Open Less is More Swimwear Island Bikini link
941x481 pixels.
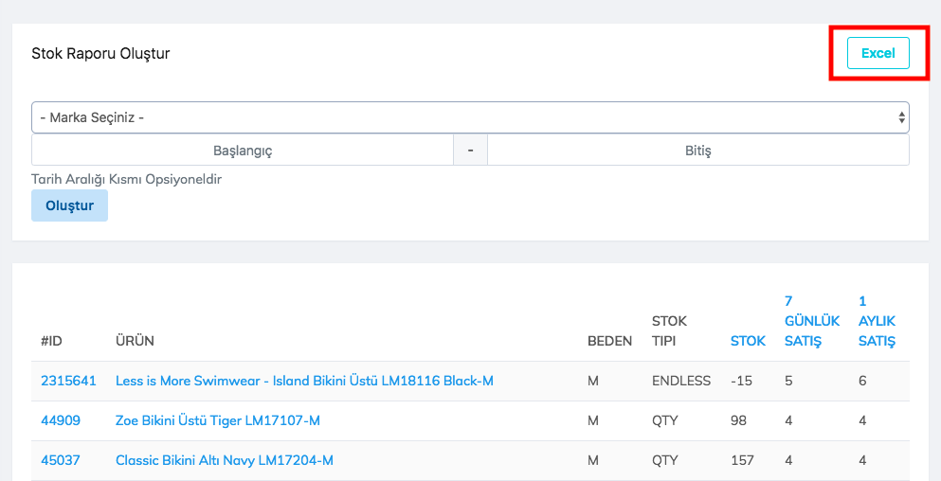click(304, 381)
